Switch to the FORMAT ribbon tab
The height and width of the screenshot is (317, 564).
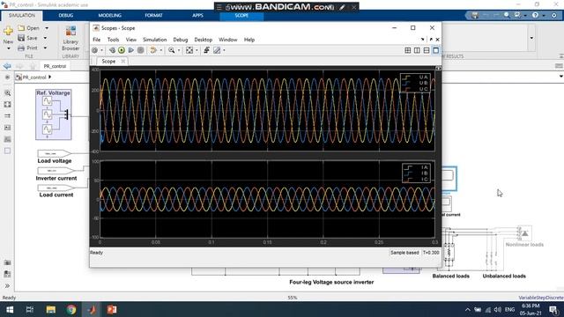pyautogui.click(x=153, y=16)
